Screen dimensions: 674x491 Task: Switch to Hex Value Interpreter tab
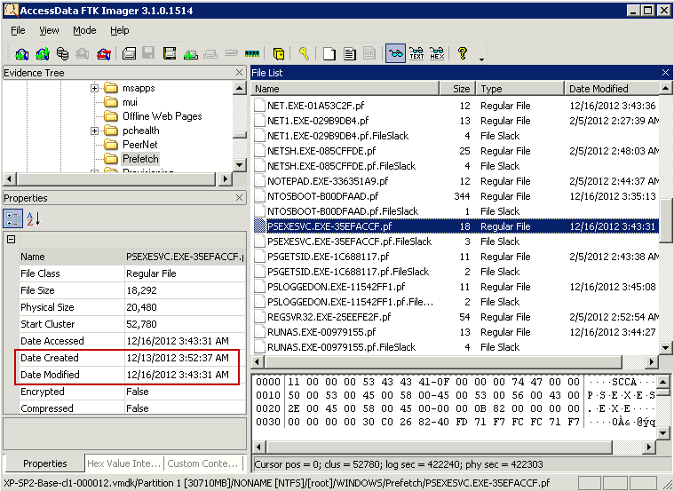[x=123, y=463]
